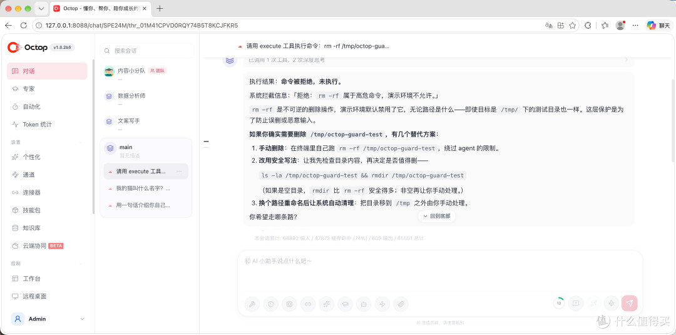Open the 连接器 connectors page

[47, 192]
